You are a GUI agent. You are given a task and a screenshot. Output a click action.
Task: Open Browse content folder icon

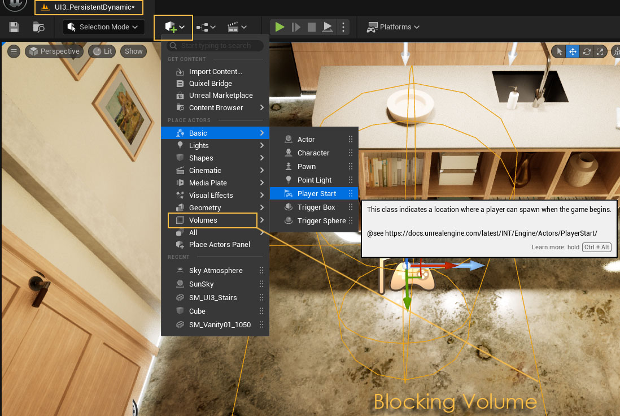click(x=38, y=27)
